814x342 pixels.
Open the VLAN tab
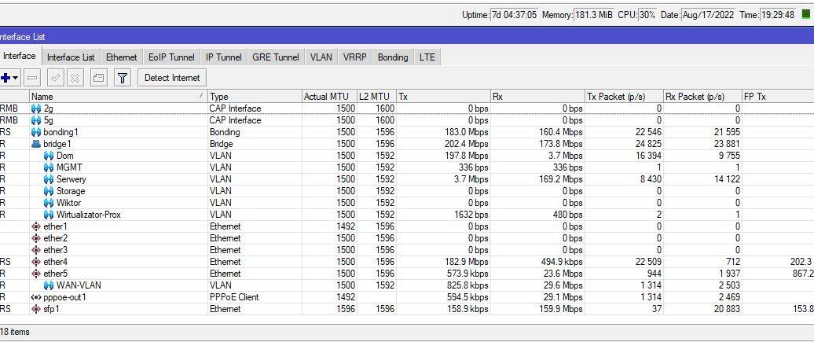point(321,57)
